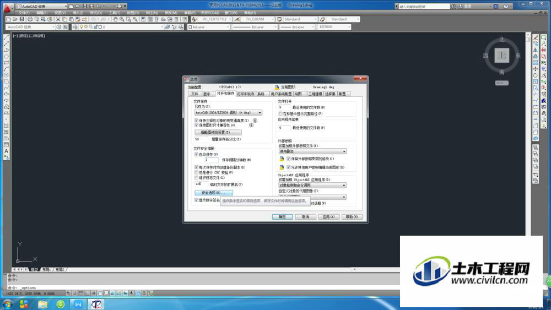
Task: Toggle the 保持注释性对象的视觉逼真度 checkbox
Action: [197, 121]
